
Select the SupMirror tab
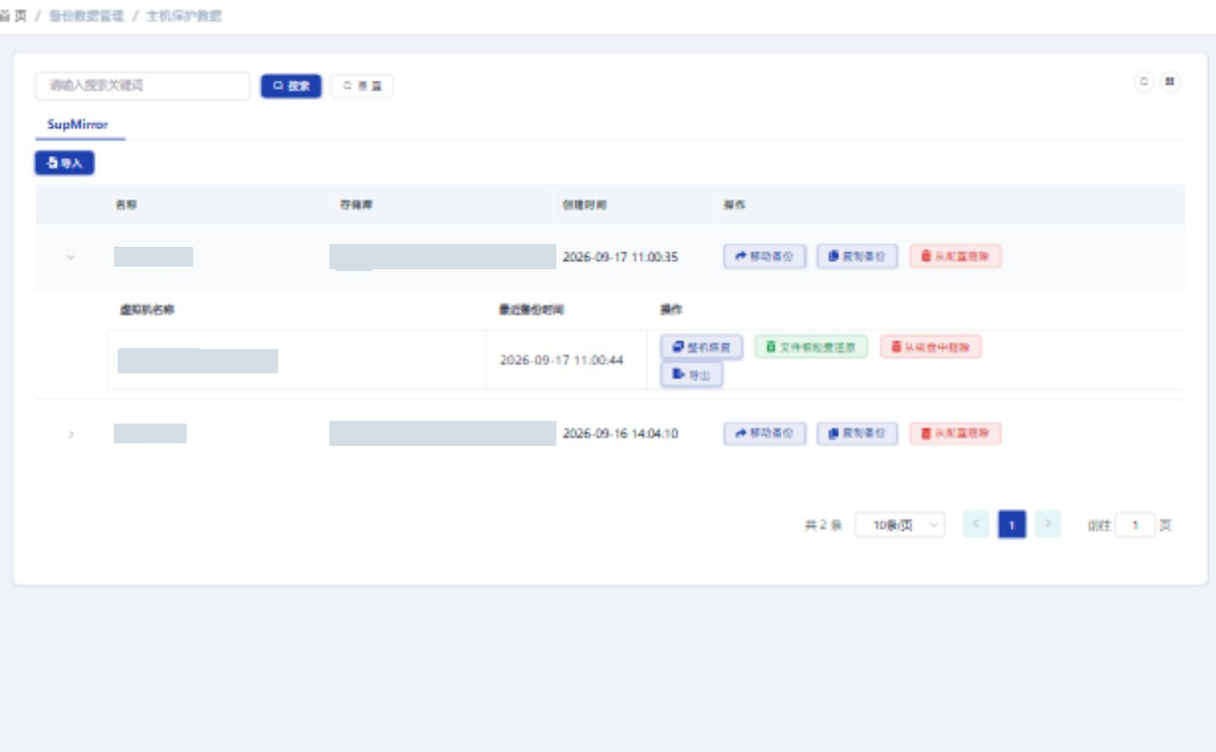pos(78,125)
